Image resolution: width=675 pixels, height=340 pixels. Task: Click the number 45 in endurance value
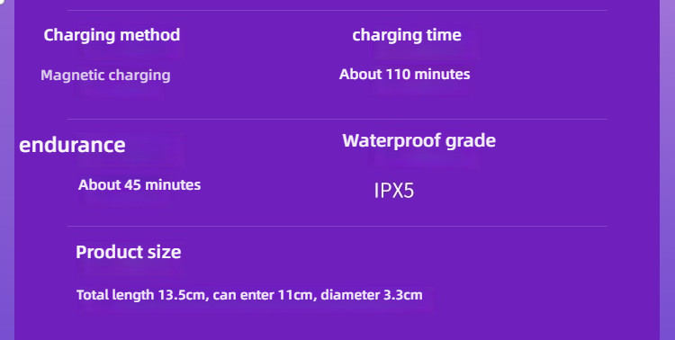(132, 184)
